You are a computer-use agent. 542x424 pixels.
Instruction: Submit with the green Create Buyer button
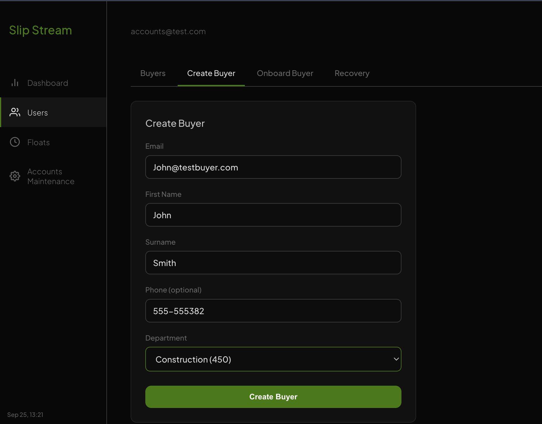[x=273, y=397]
